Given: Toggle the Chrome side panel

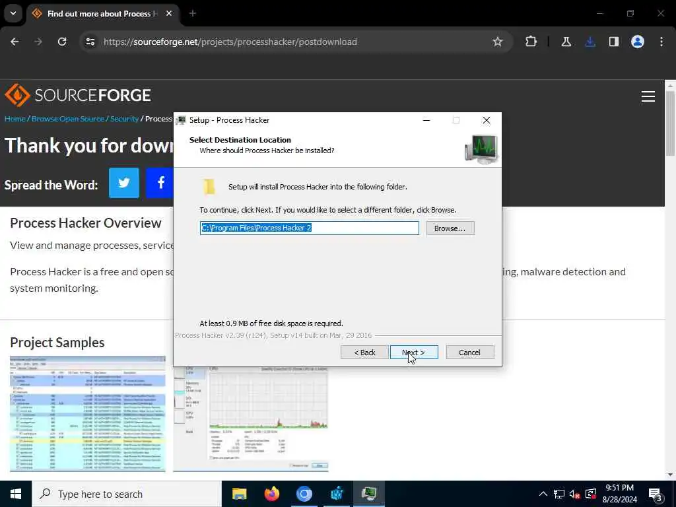Looking at the screenshot, I should [614, 42].
